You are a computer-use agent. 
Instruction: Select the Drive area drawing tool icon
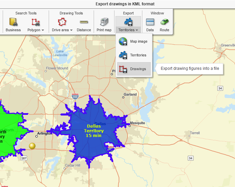(x=62, y=22)
